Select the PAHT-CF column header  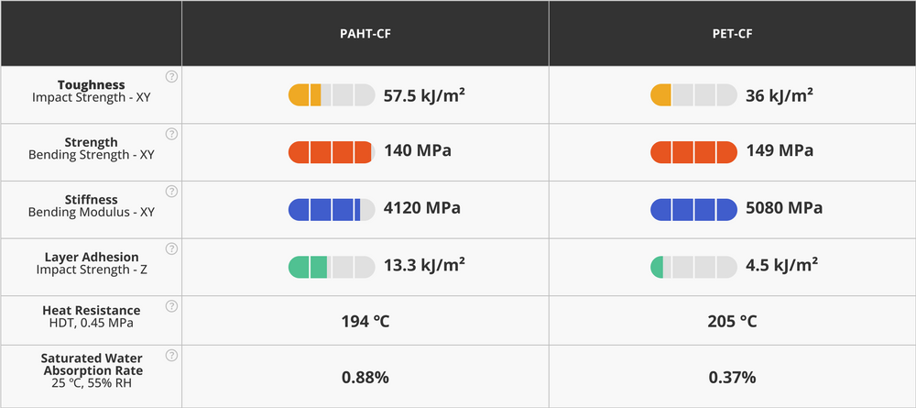pyautogui.click(x=365, y=35)
